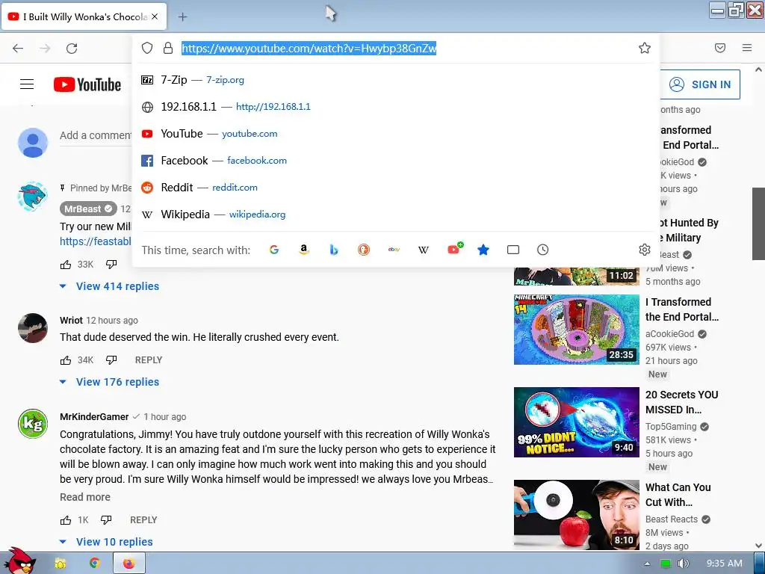Expand View 414 replies
Screen dimensions: 765x574
(x=111, y=286)
